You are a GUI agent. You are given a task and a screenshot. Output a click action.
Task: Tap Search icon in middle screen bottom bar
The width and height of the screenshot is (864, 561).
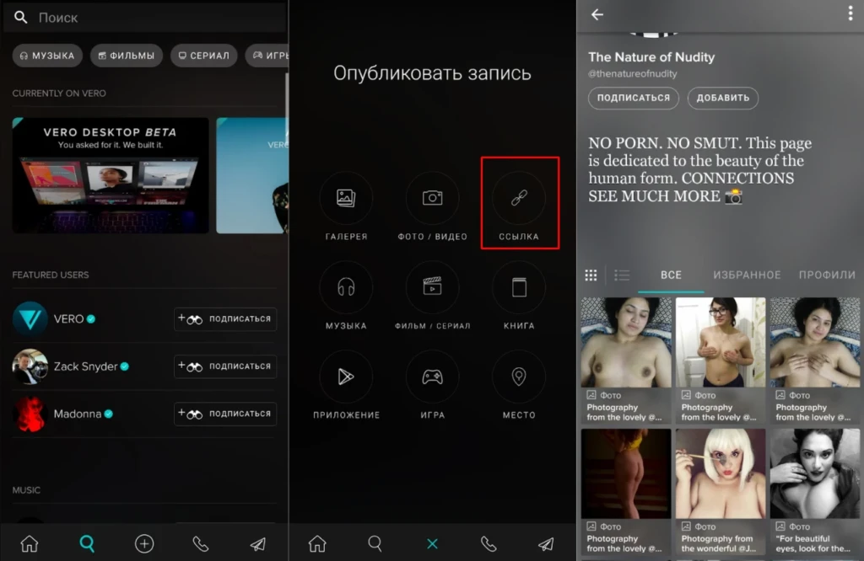point(375,544)
